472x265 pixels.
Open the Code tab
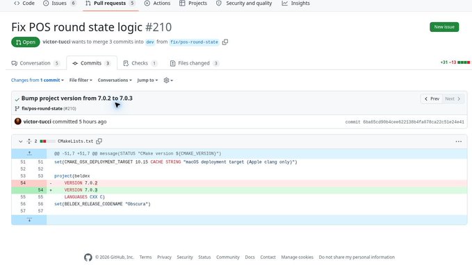[24, 3]
